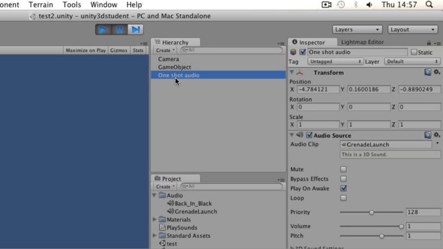443x249 pixels.
Task: Disable the Audio Source component checkbox
Action: 310,135
